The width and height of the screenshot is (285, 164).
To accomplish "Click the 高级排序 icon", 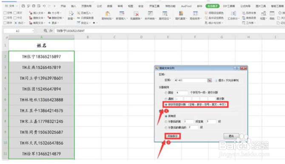I will coord(195,14).
